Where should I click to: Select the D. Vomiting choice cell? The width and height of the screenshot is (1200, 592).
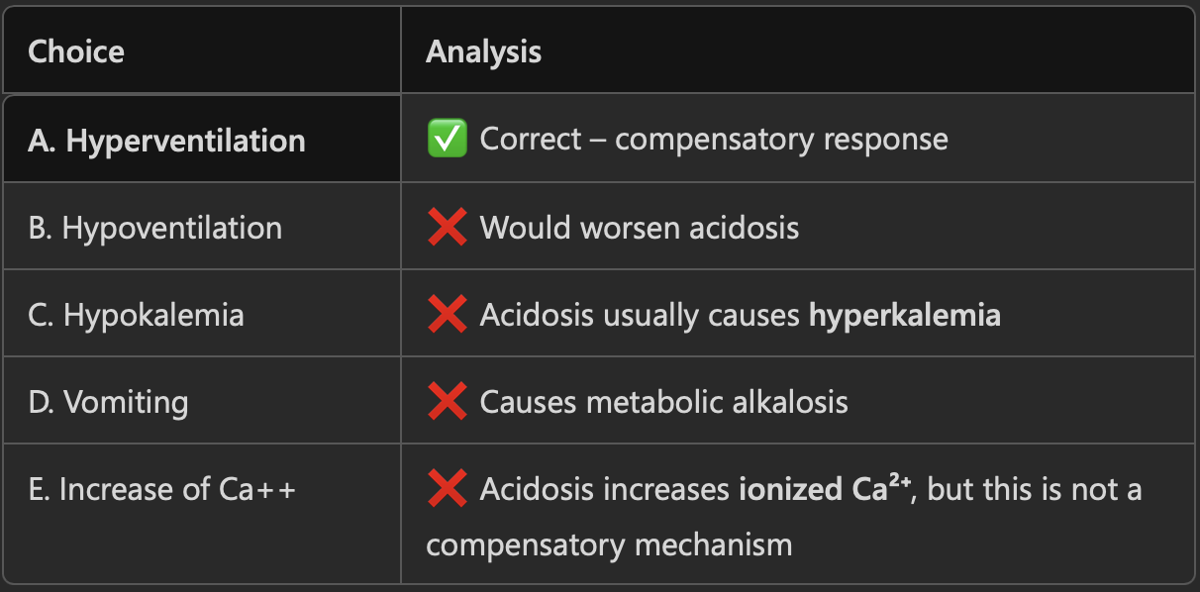coord(108,402)
